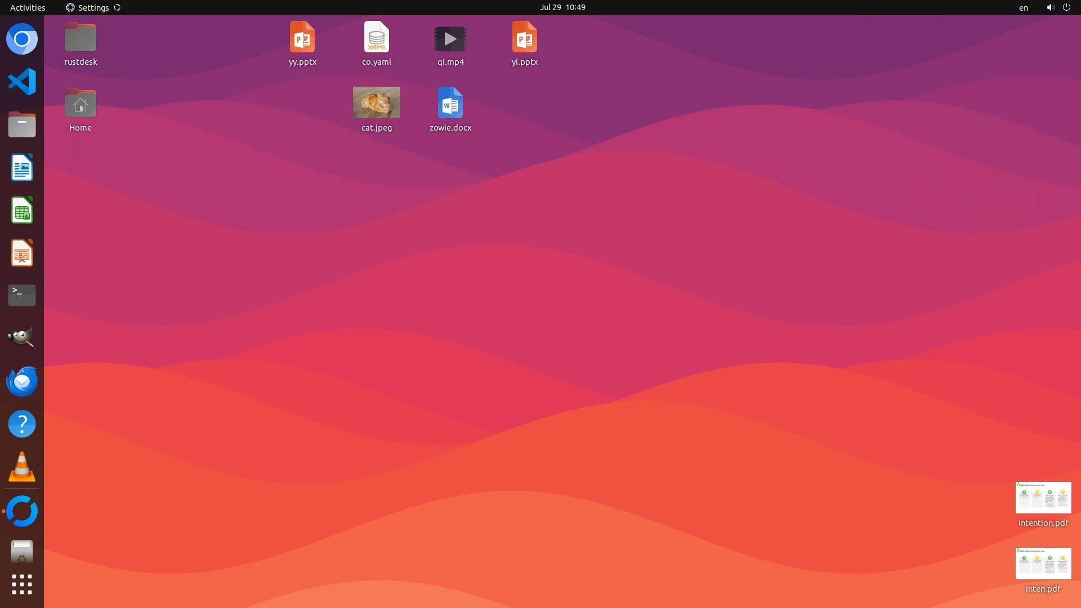Select the cat.jpeg thumbnail
The image size is (1081, 608).
[376, 102]
